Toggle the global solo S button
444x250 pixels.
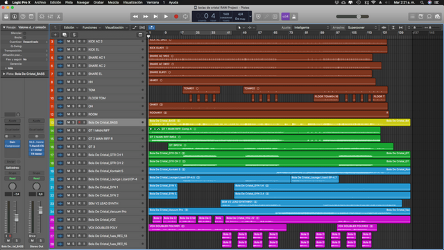(74, 35)
